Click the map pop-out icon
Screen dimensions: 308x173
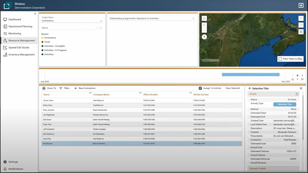(x=301, y=25)
